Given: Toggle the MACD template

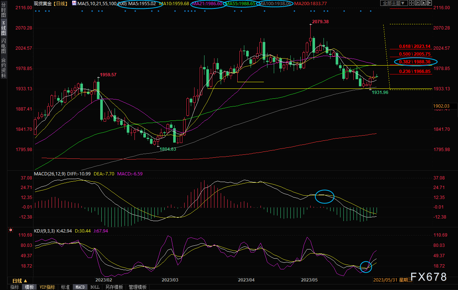Looking at the screenshot, I should click(x=80, y=287).
